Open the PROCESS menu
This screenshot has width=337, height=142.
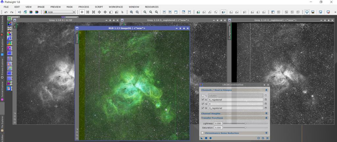pyautogui.click(x=84, y=7)
